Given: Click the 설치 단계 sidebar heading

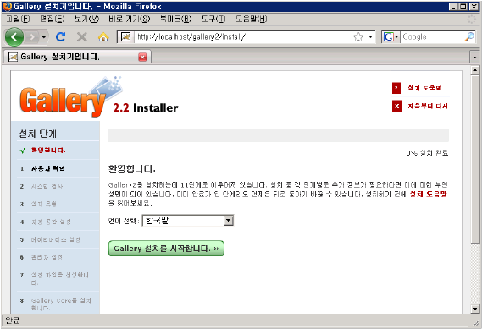Looking at the screenshot, I should point(38,134).
